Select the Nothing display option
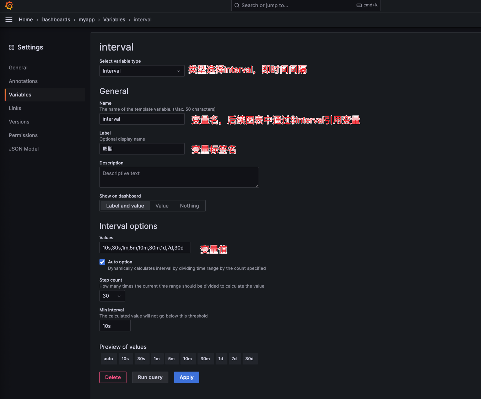The width and height of the screenshot is (481, 399). [189, 206]
